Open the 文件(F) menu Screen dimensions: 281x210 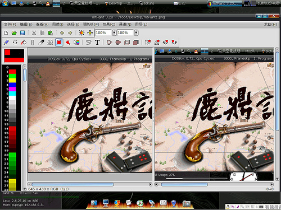pos(10,25)
